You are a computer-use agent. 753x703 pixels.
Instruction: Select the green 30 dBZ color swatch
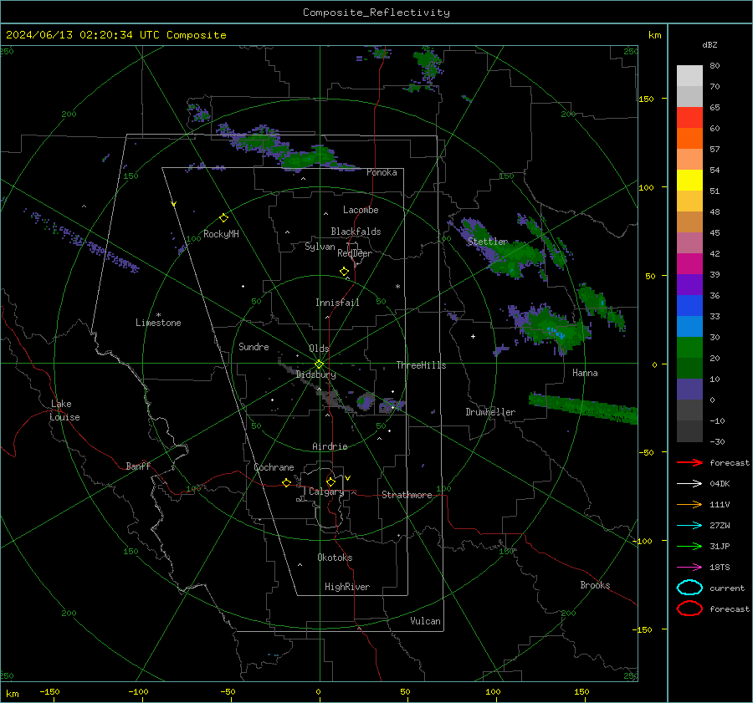[x=689, y=347]
